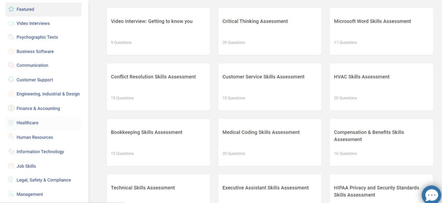442x203 pixels.
Task: Click the Psychographic Tests sidebar icon
Action: click(x=11, y=37)
